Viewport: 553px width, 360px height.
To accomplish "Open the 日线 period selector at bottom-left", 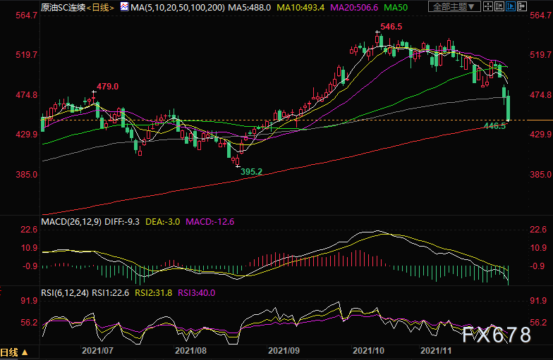I will pyautogui.click(x=14, y=352).
